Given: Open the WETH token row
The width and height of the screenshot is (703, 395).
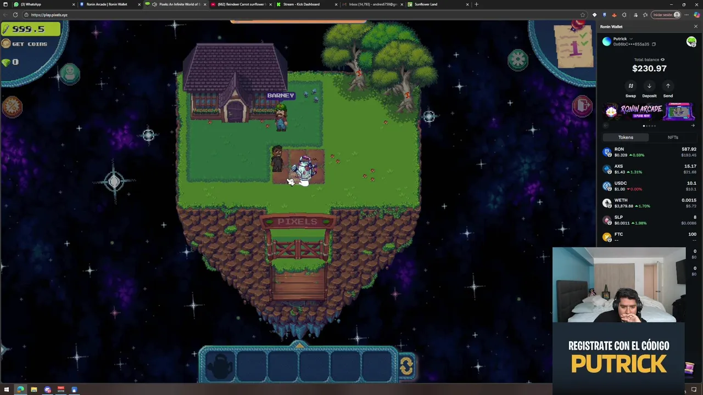Looking at the screenshot, I should pyautogui.click(x=650, y=203).
